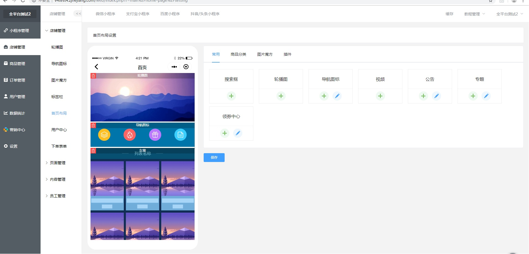This screenshot has height=254, width=529.
Task: Open the 教程管理 dropdown
Action: click(x=474, y=14)
